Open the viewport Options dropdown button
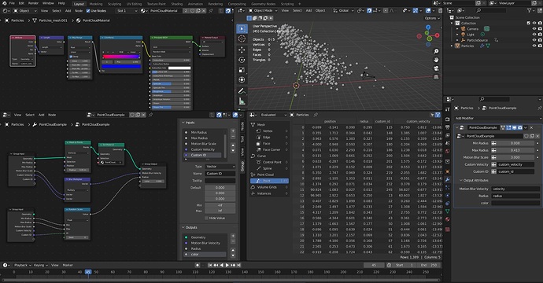The width and height of the screenshot is (543, 283). pos(432,18)
